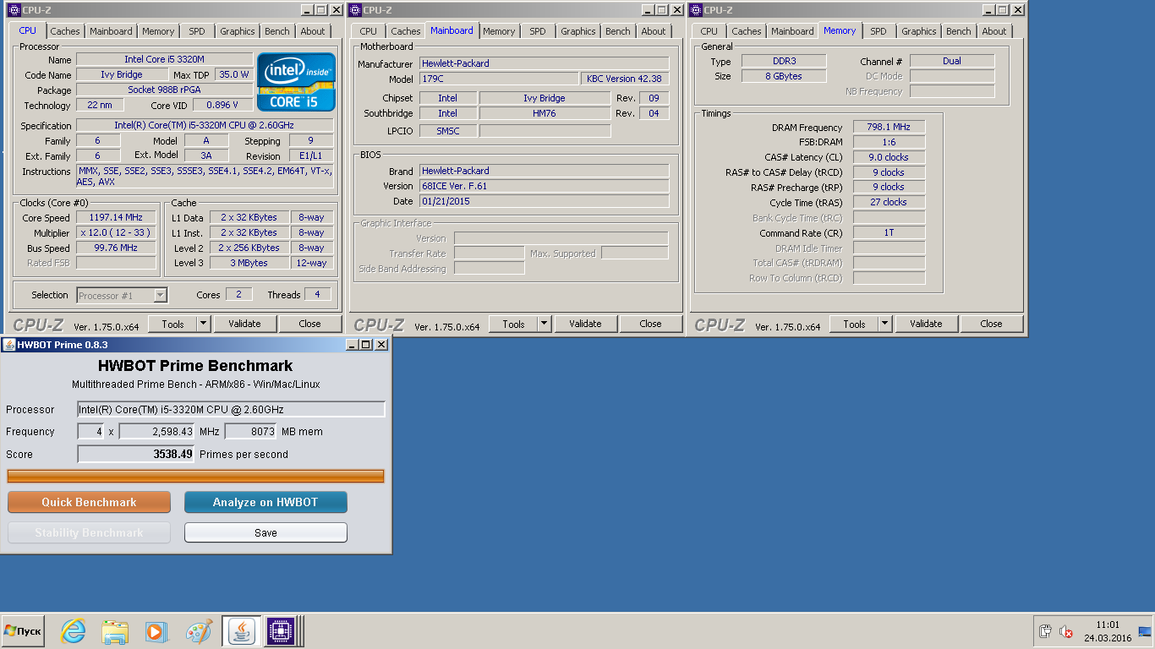Click the Core Speed 1197.14 MHz value

coord(117,218)
